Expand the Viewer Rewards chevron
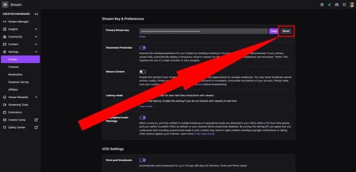The height and width of the screenshot is (172, 356). tap(36, 97)
